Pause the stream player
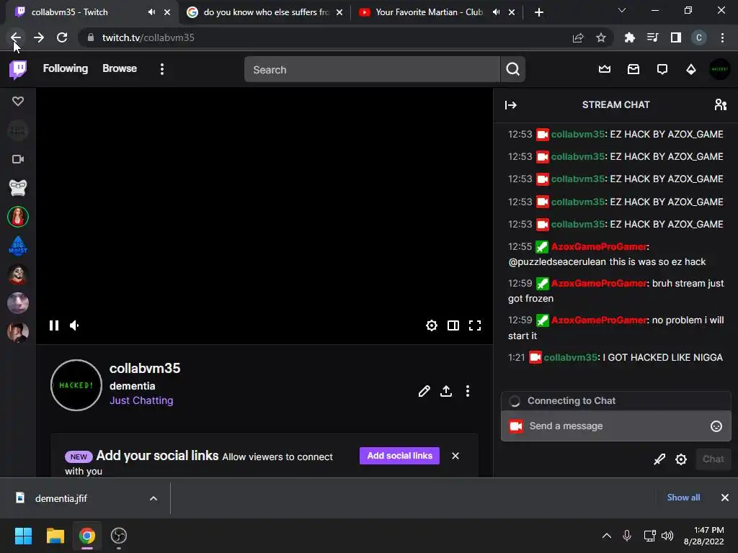Viewport: 738px width, 553px height. coord(54,325)
